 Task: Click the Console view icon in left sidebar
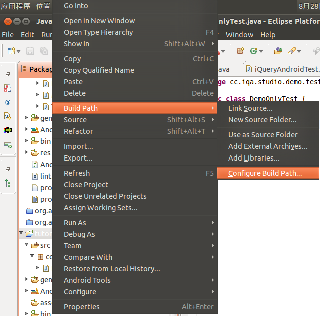8,145
